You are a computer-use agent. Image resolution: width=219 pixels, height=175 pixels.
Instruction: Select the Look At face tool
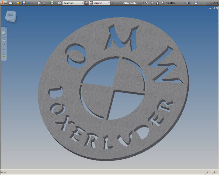click(4, 56)
